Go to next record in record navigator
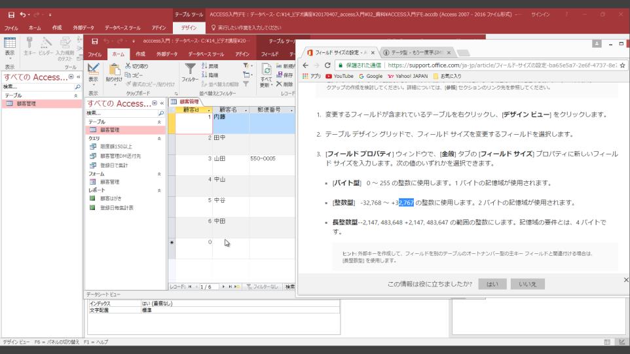 click(x=223, y=287)
